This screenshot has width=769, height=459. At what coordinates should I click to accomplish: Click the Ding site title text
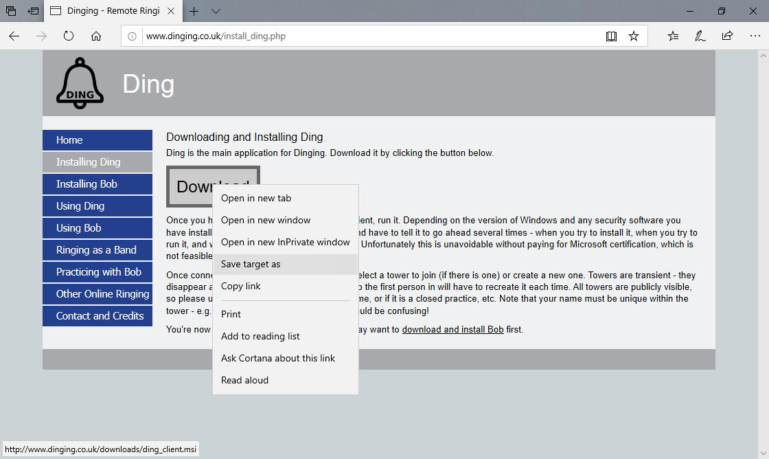pyautogui.click(x=148, y=84)
